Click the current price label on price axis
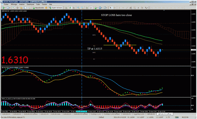The image size is (197, 119). pos(193,50)
